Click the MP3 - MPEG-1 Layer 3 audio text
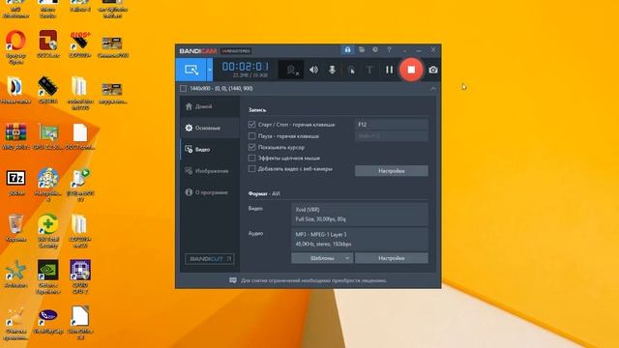This screenshot has width=619, height=348. pyautogui.click(x=321, y=234)
